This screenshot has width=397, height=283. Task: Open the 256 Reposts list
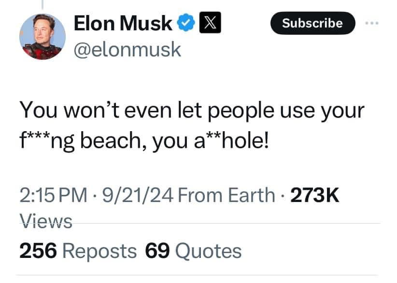(x=78, y=251)
